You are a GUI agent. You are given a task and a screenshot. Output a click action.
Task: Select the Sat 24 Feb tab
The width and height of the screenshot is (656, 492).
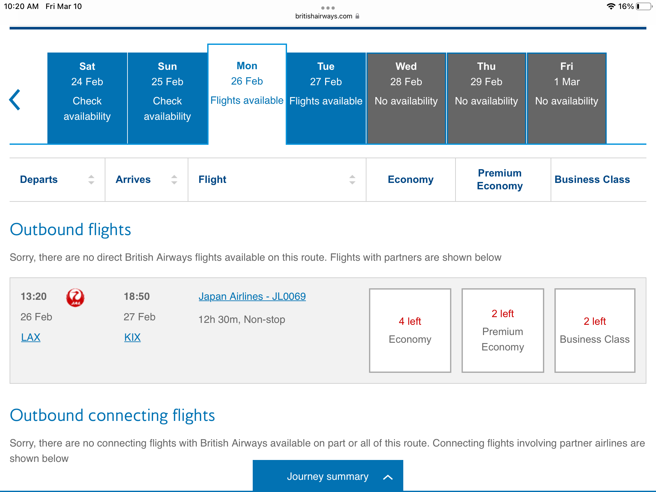click(x=87, y=98)
